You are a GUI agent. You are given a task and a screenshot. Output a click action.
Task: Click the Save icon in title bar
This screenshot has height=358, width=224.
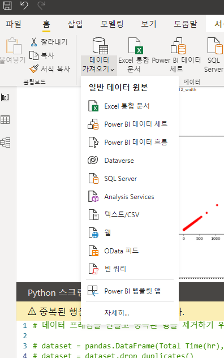point(7,5)
